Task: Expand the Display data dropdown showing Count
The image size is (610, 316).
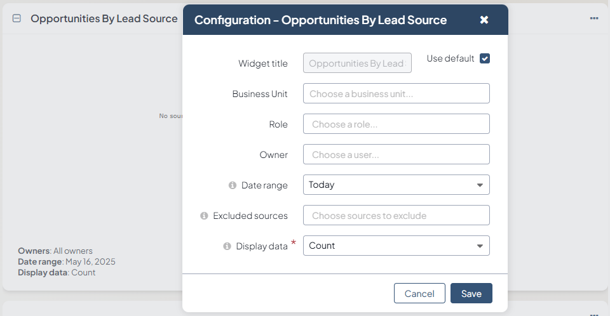Action: (396, 246)
